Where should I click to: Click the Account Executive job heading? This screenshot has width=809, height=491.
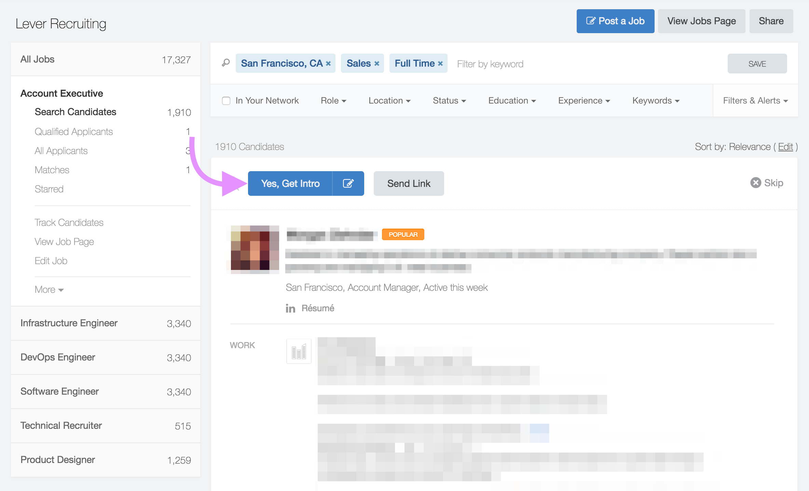click(x=62, y=93)
